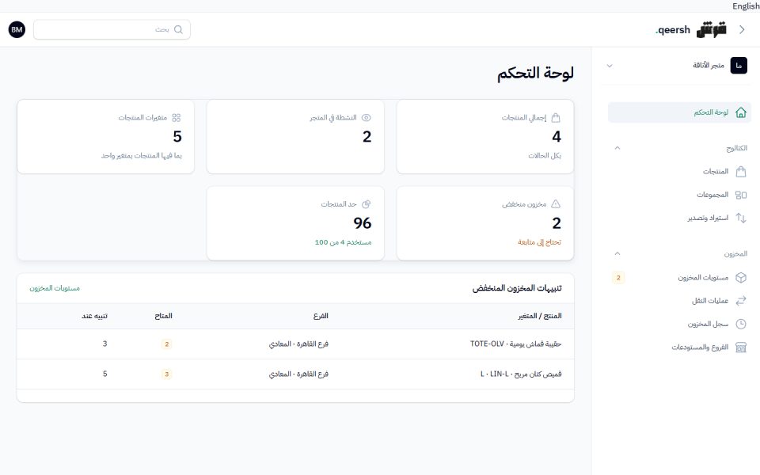Collapse the sidebar with top chevron arrow
Image resolution: width=760 pixels, height=475 pixels.
[742, 29]
